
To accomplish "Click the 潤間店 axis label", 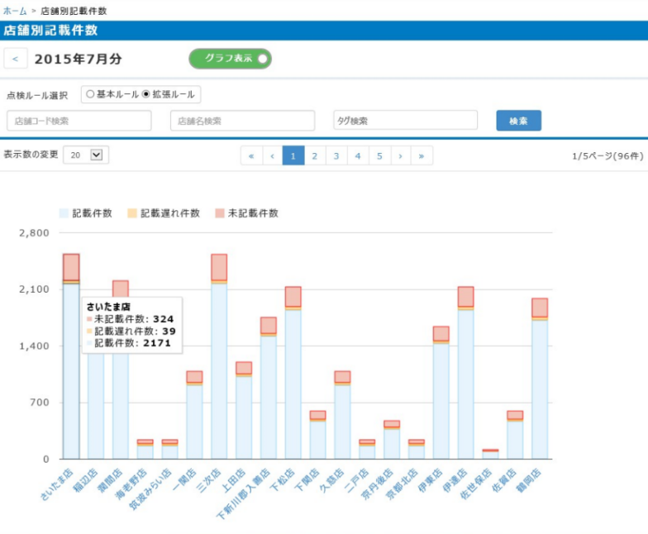I will coord(111,479).
